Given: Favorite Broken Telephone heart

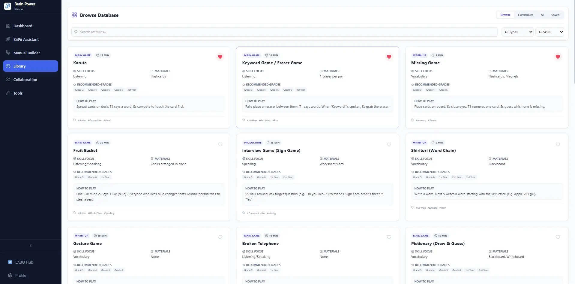Looking at the screenshot, I should tap(389, 237).
